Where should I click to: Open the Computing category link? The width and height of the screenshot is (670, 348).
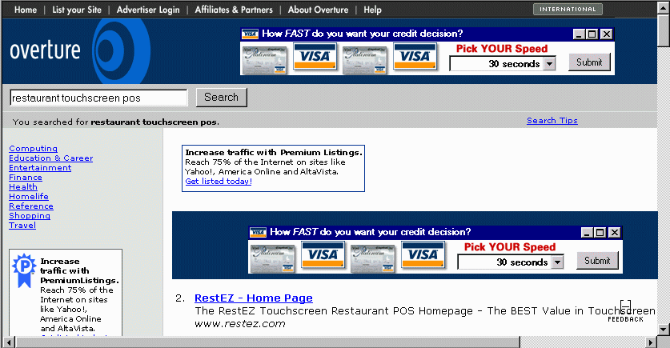pyautogui.click(x=34, y=149)
